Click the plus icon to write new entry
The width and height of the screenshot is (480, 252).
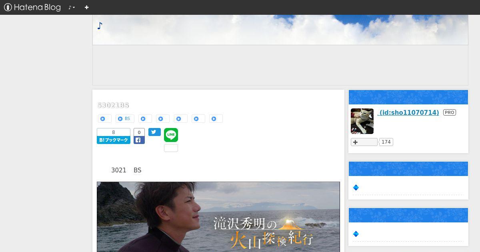86,7
